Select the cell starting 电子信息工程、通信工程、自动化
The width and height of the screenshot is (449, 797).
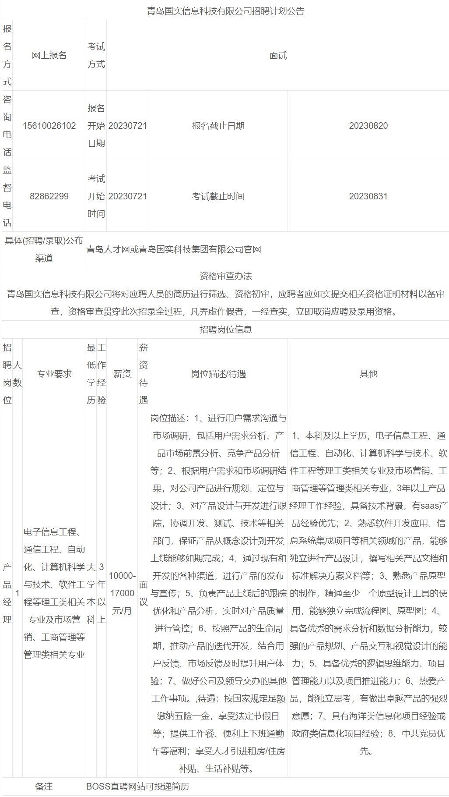point(54,593)
